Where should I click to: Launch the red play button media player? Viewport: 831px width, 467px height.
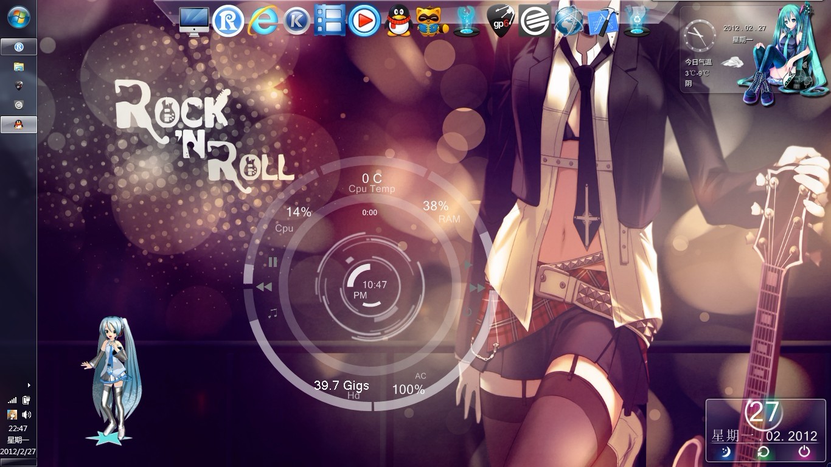364,21
